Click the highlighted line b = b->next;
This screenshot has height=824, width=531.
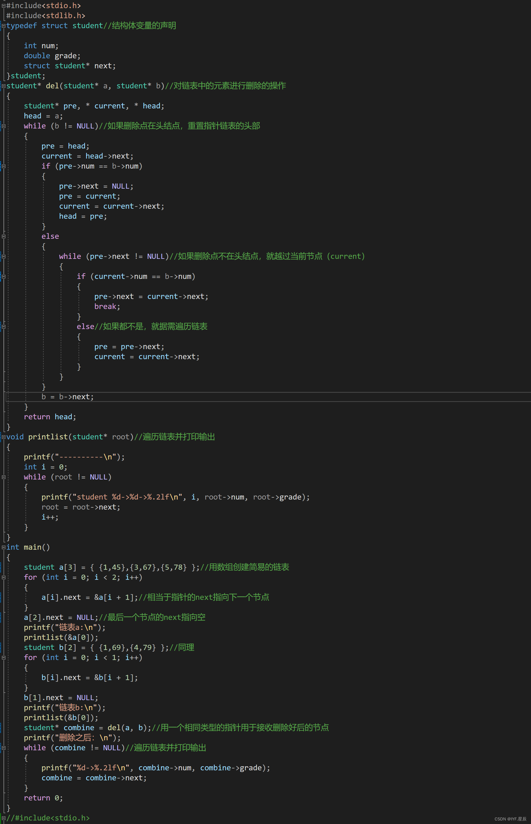[x=68, y=397]
